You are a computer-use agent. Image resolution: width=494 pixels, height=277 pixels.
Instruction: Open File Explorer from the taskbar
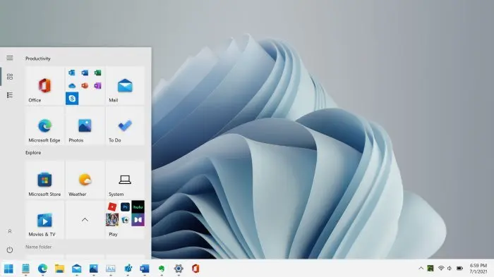tap(59, 269)
